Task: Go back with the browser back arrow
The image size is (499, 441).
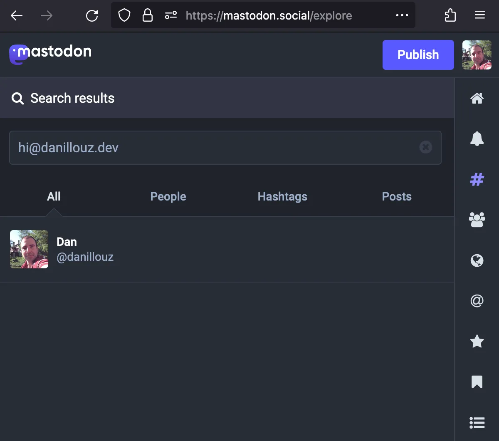Action: click(17, 16)
